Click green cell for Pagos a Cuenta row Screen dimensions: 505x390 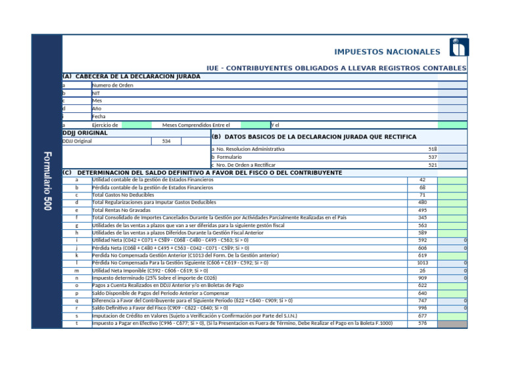tap(452, 286)
